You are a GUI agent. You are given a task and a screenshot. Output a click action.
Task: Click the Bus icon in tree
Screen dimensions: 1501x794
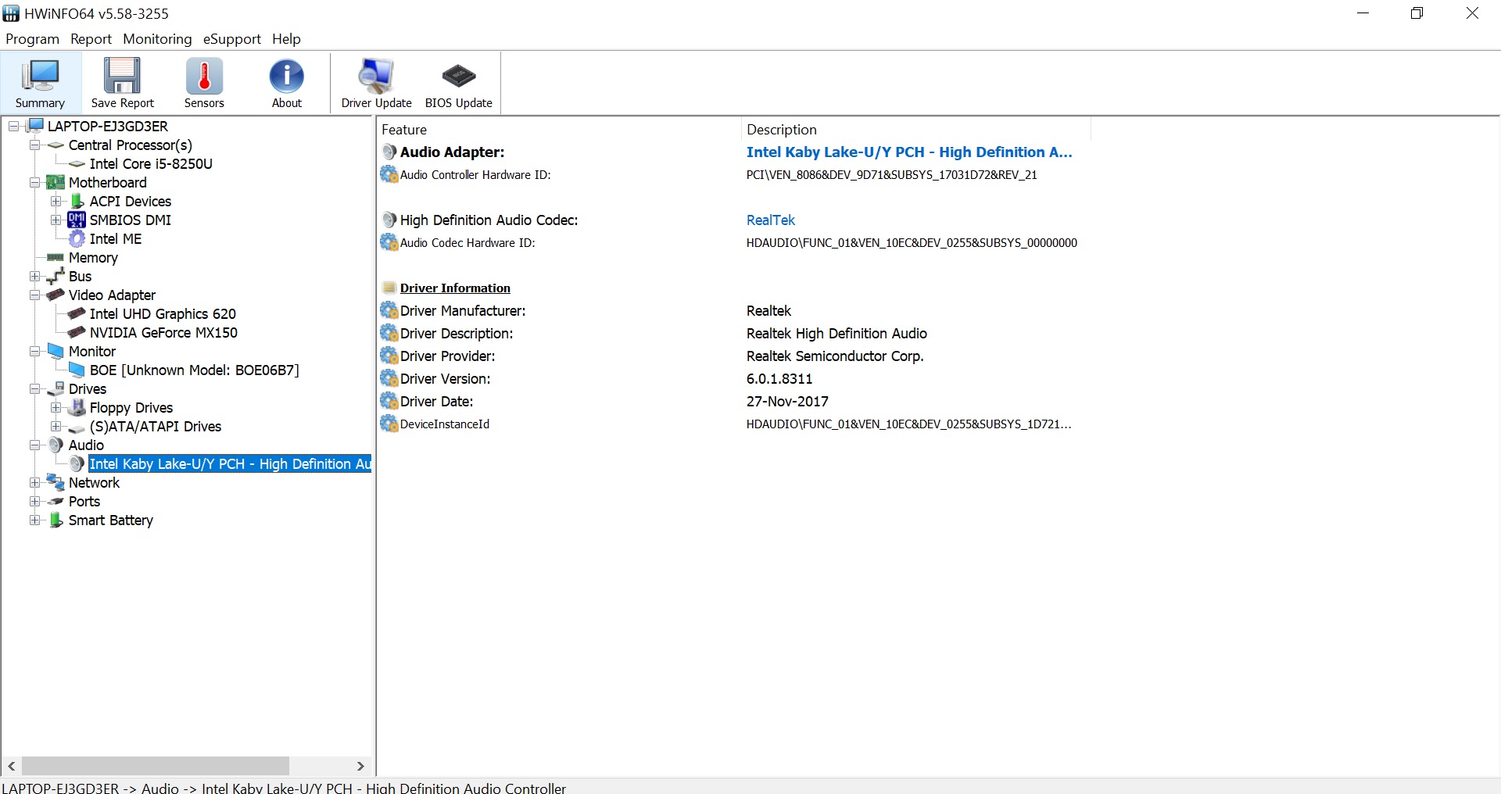(x=56, y=276)
